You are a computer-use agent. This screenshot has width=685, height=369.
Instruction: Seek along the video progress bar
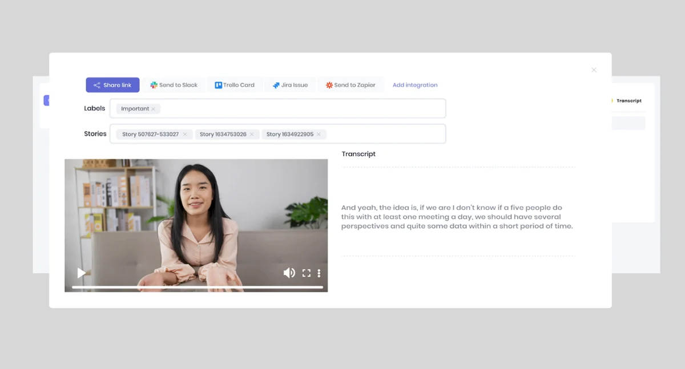coord(198,287)
